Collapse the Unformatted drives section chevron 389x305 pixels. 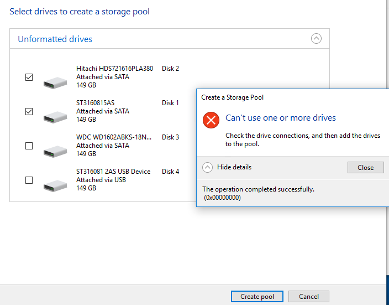[x=316, y=39]
